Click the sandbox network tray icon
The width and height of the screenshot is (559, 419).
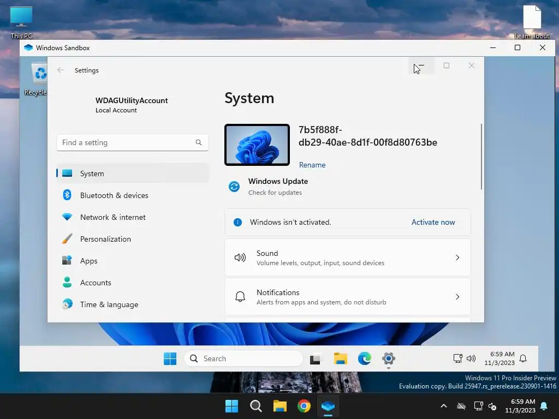coord(458,358)
